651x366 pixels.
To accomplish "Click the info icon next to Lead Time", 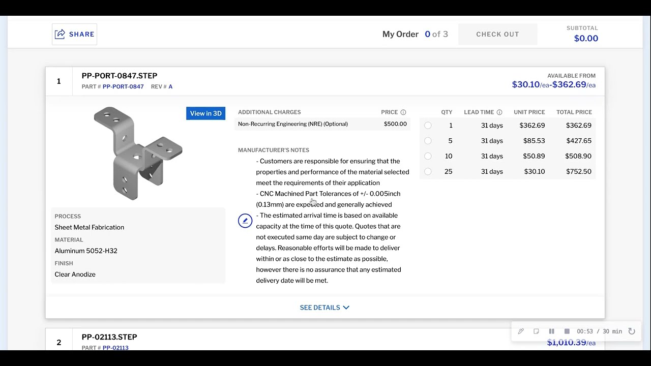I will [499, 112].
